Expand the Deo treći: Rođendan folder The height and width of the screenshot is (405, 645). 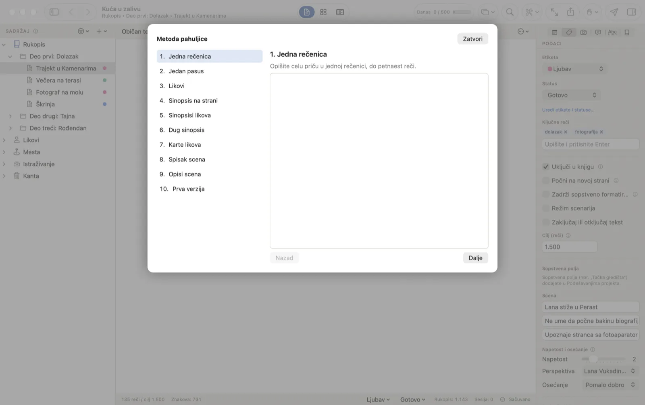pyautogui.click(x=10, y=128)
